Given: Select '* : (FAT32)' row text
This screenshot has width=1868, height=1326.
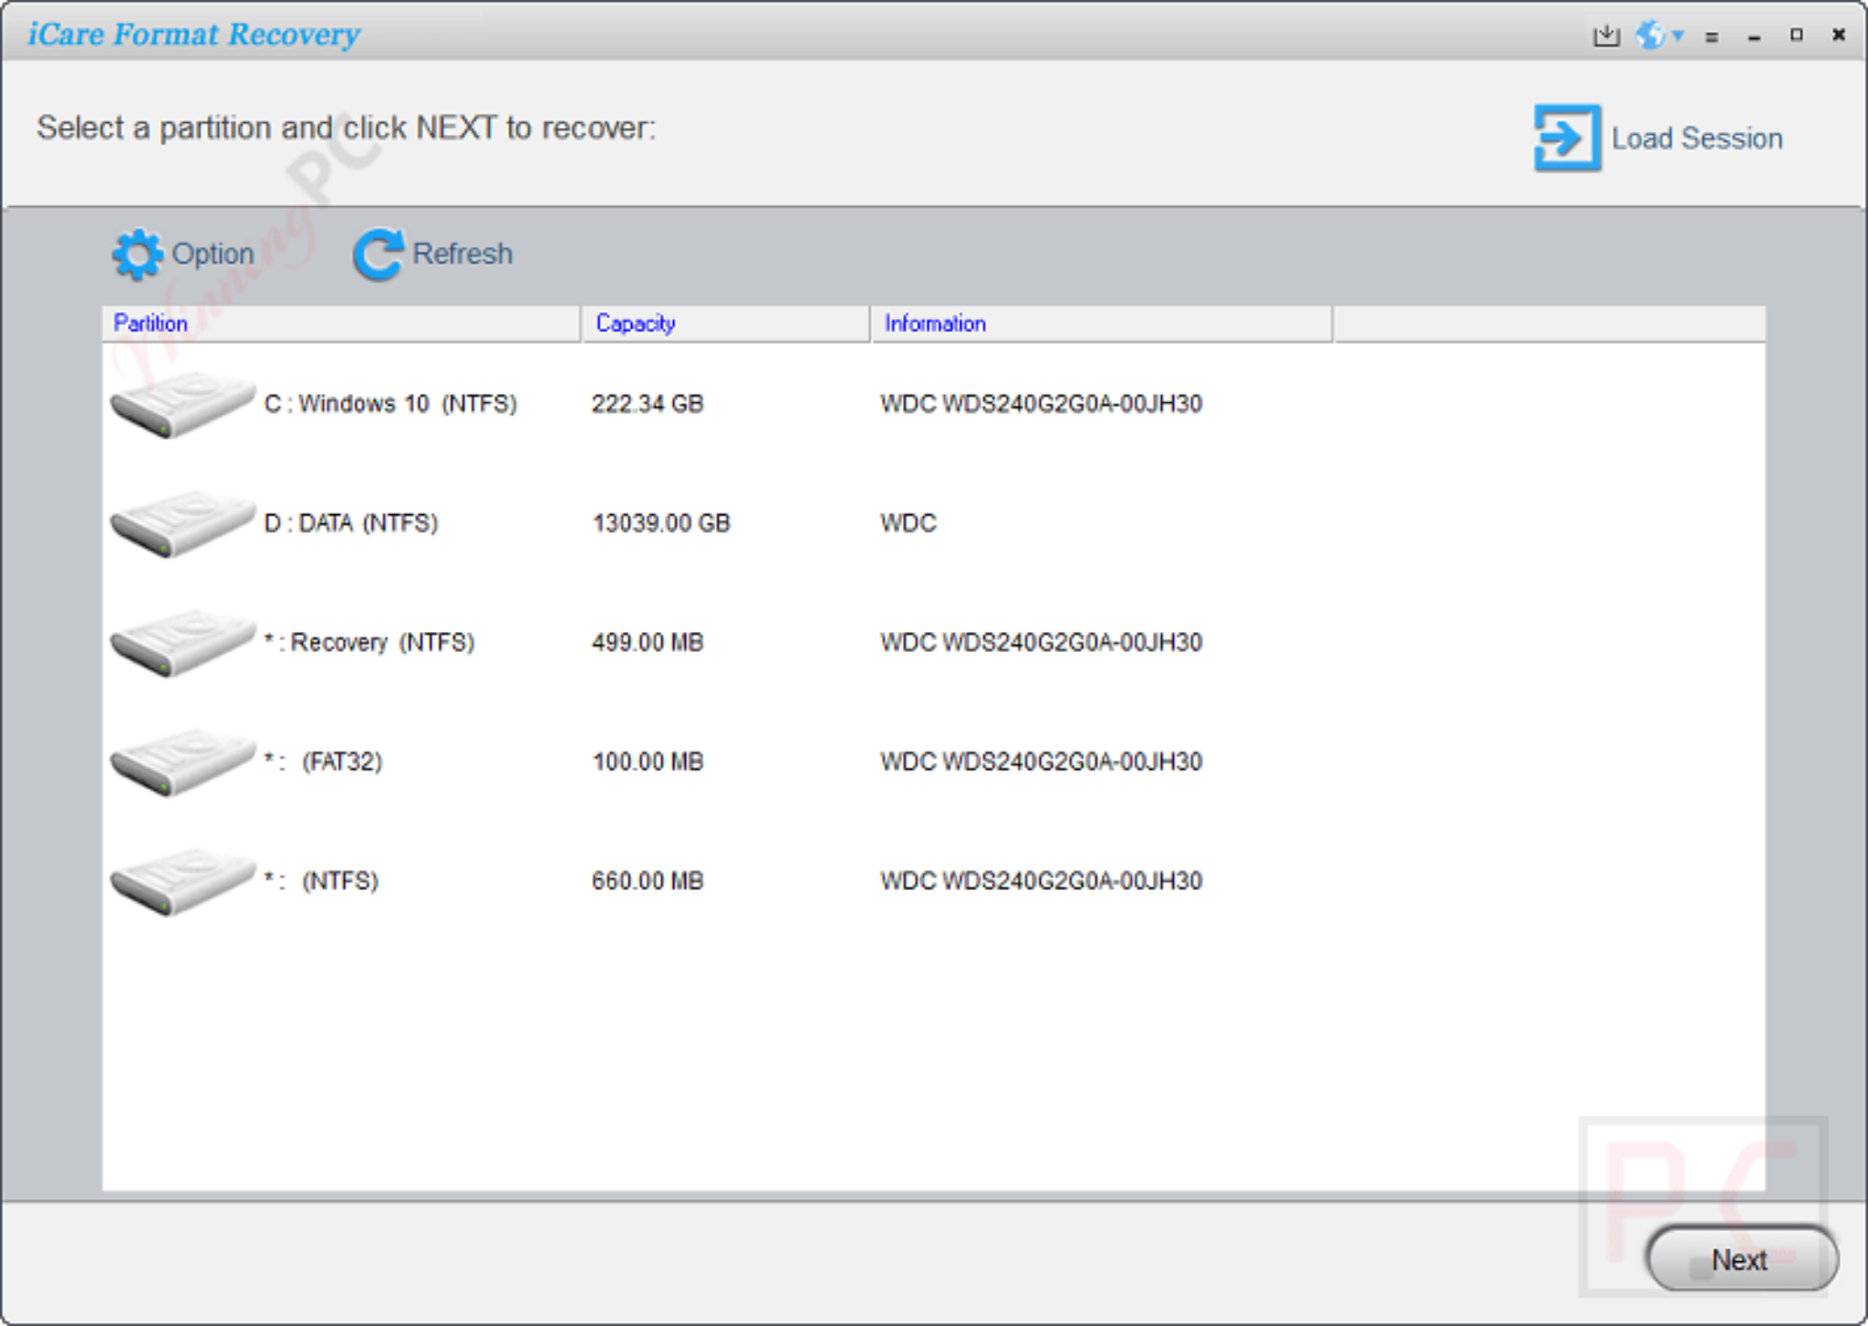Looking at the screenshot, I should click(323, 762).
